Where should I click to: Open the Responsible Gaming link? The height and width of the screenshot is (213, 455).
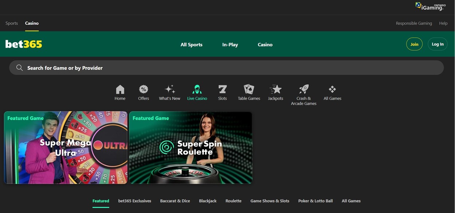(x=414, y=23)
